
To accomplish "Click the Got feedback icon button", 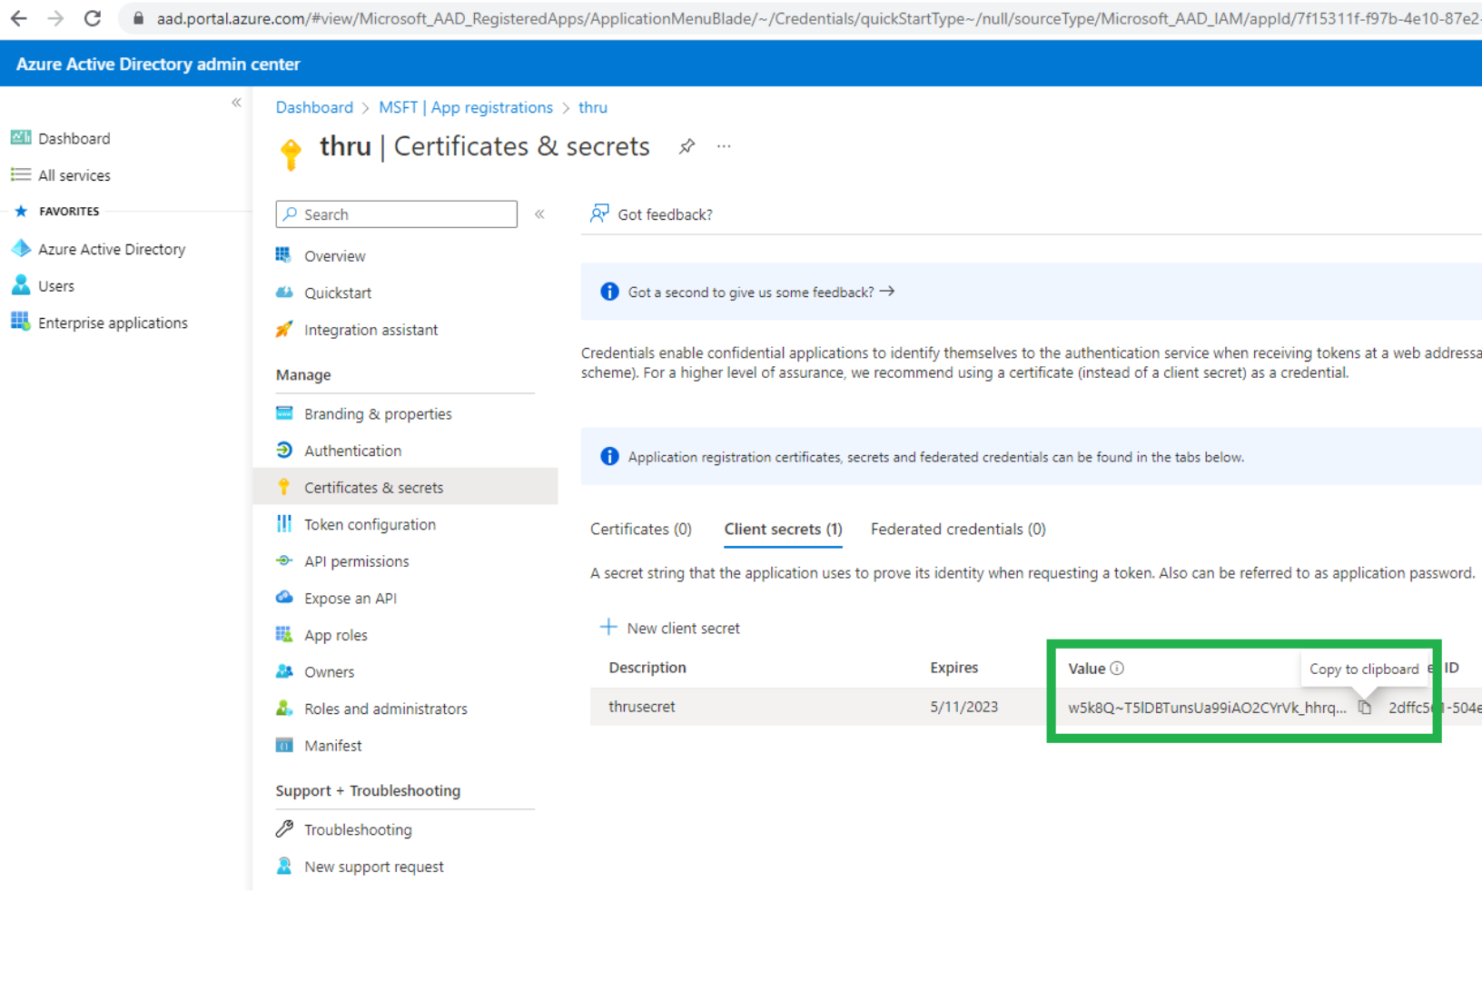I will point(599,214).
